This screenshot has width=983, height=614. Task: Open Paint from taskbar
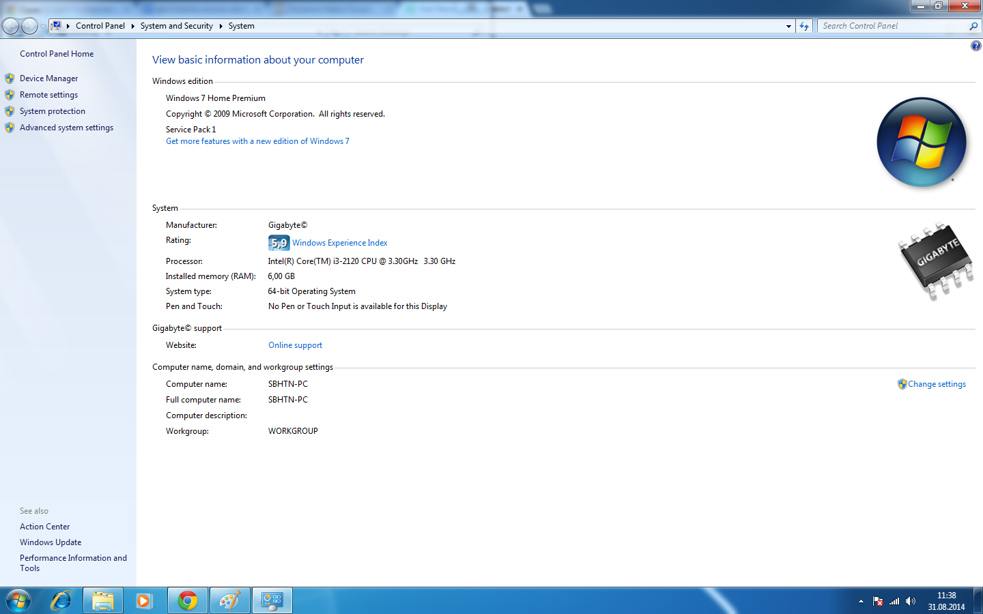230,600
